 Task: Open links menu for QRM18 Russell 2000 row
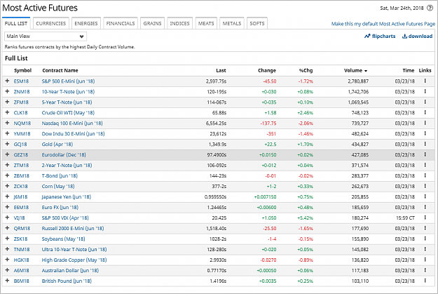click(425, 228)
